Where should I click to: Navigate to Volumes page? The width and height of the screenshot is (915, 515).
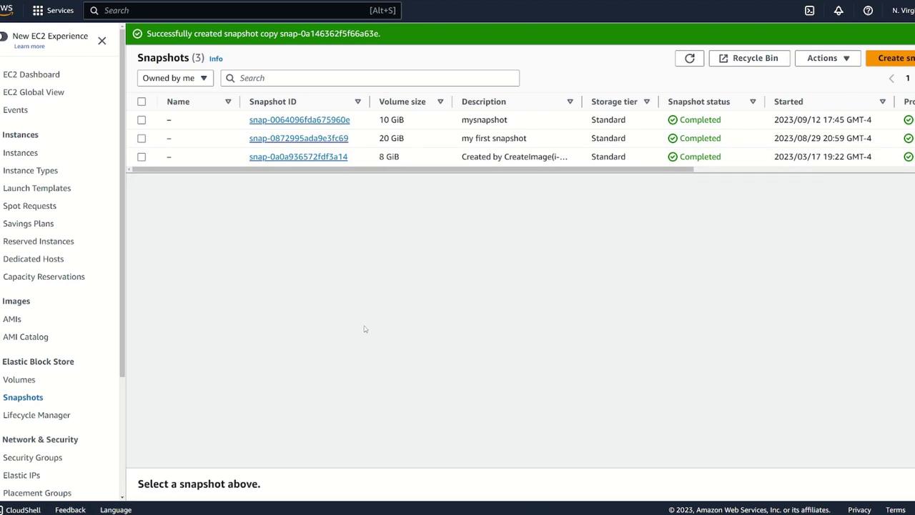click(19, 380)
